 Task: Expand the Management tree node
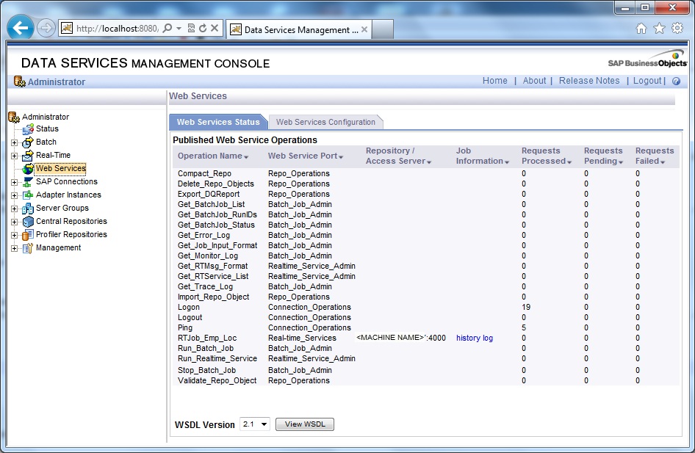pyautogui.click(x=14, y=248)
